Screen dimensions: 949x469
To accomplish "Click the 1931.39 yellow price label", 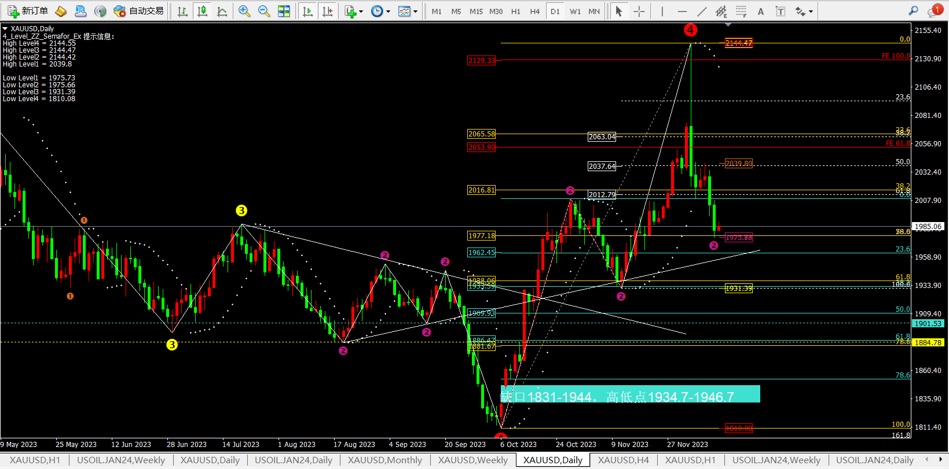I will point(739,288).
